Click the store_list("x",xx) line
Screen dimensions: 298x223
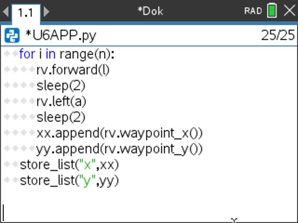click(x=69, y=165)
